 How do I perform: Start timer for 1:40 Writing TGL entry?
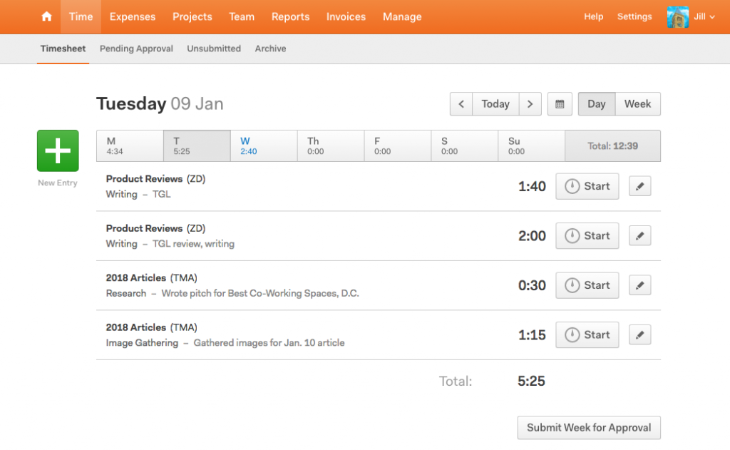(587, 186)
